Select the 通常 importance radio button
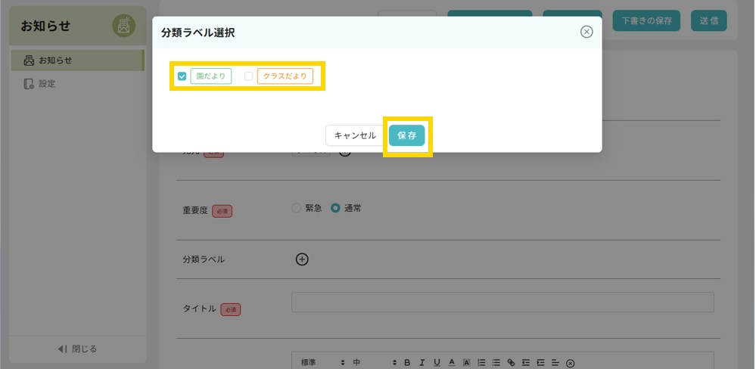Viewport: 756px width, 369px height. point(335,209)
